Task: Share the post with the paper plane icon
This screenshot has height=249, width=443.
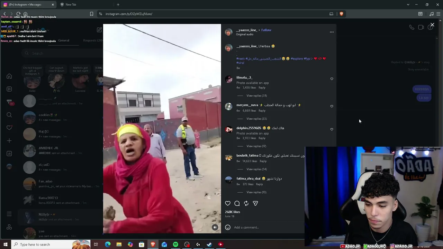Action: click(255, 203)
